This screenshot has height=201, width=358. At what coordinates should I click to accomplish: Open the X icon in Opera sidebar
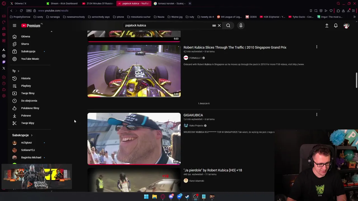(x=4, y=68)
